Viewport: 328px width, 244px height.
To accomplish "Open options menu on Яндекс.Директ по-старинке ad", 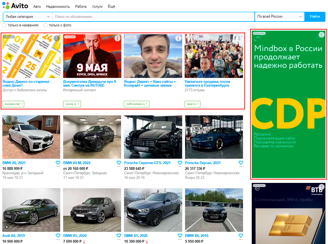I will click(57, 38).
